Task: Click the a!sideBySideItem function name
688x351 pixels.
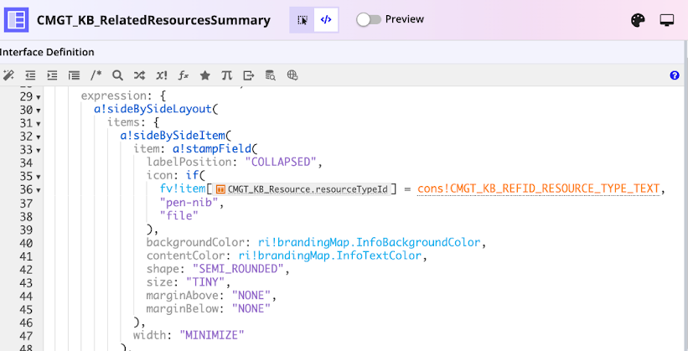Action: (x=173, y=136)
